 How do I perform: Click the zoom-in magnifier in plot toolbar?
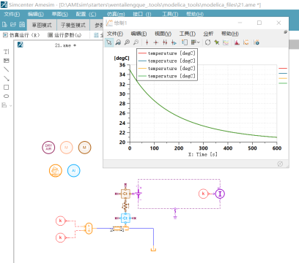click(127, 42)
